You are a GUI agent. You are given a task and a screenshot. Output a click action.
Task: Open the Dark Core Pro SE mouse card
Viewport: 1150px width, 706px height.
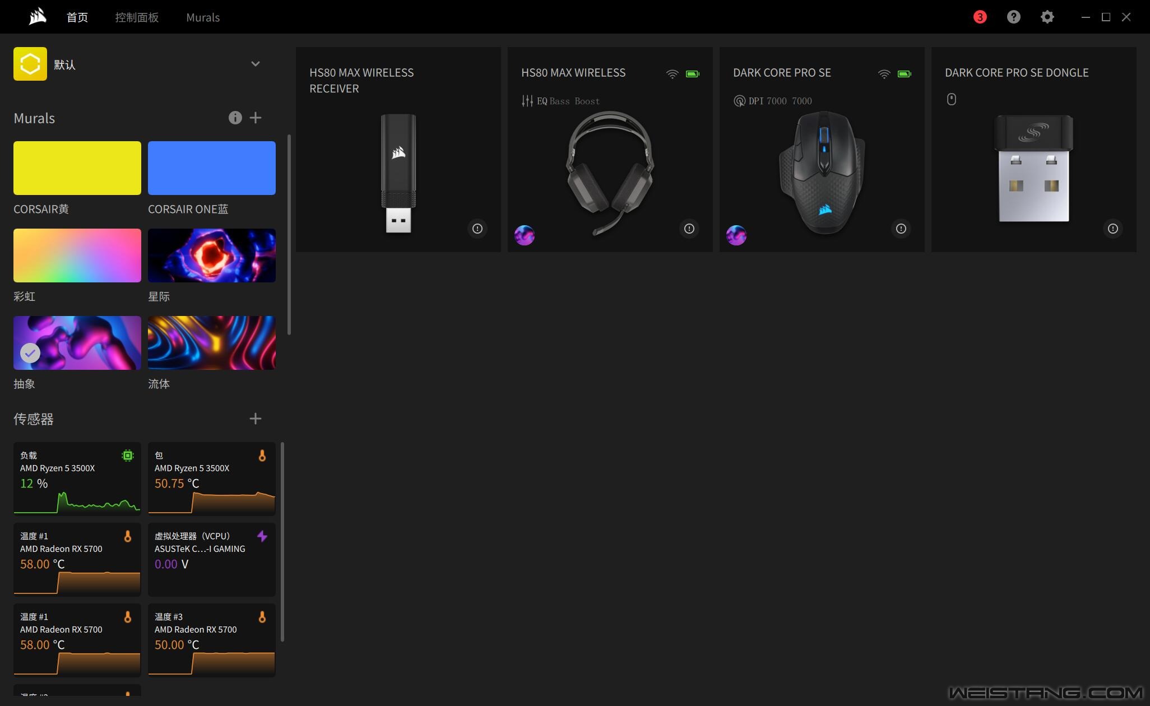(x=822, y=150)
